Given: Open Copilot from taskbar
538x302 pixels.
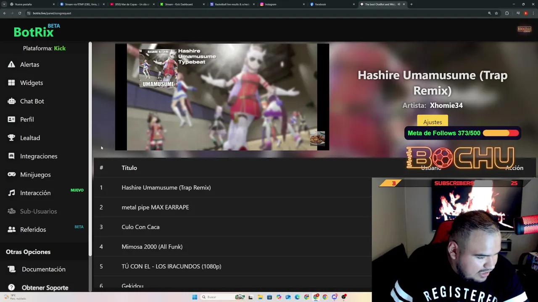Looking at the screenshot, I should 279,297.
